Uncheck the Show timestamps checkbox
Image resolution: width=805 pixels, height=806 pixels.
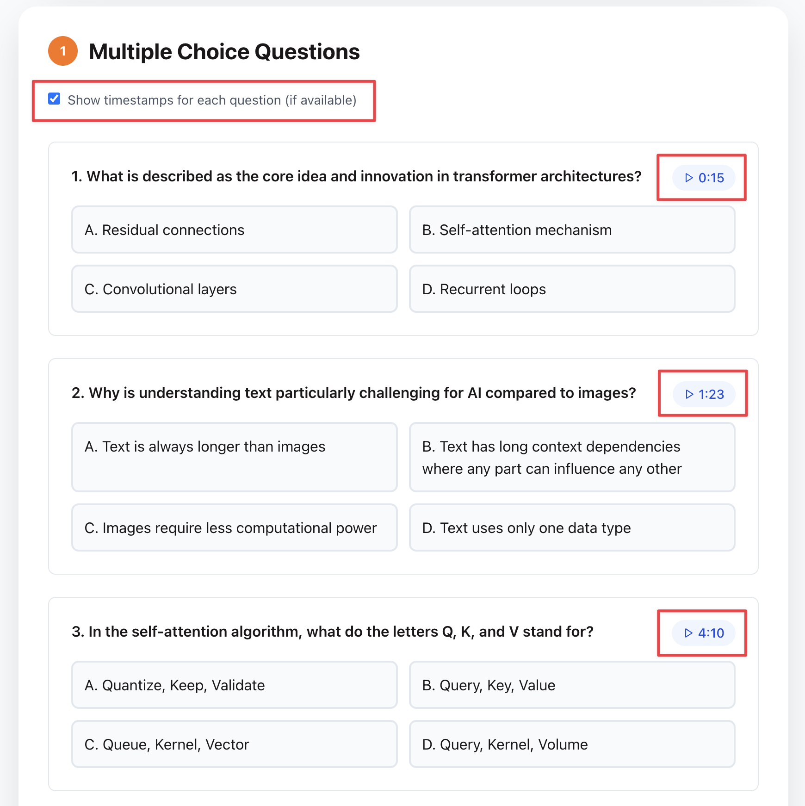point(54,99)
